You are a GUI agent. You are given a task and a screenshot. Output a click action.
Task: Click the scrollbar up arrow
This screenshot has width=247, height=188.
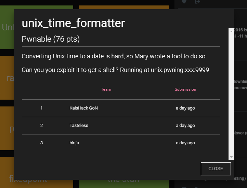[231, 31]
